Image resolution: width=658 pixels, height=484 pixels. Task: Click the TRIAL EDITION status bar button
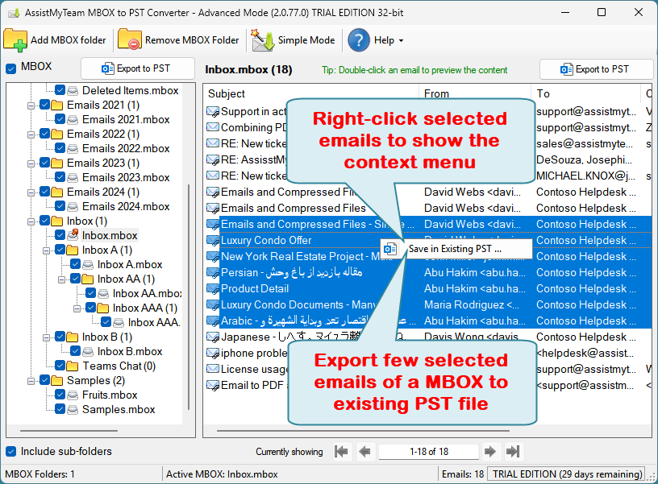pos(566,474)
